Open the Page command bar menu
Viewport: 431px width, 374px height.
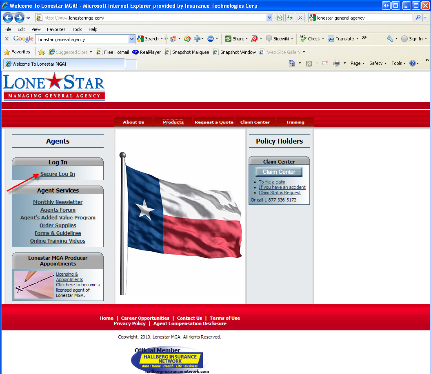[358, 64]
